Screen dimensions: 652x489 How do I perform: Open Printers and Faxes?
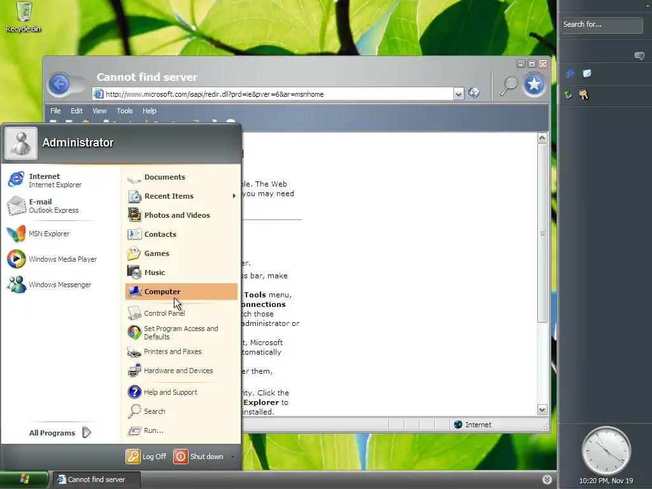181,351
